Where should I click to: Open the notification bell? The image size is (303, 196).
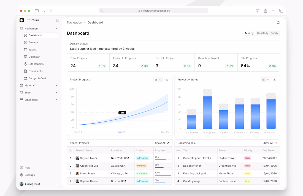pos(278,22)
